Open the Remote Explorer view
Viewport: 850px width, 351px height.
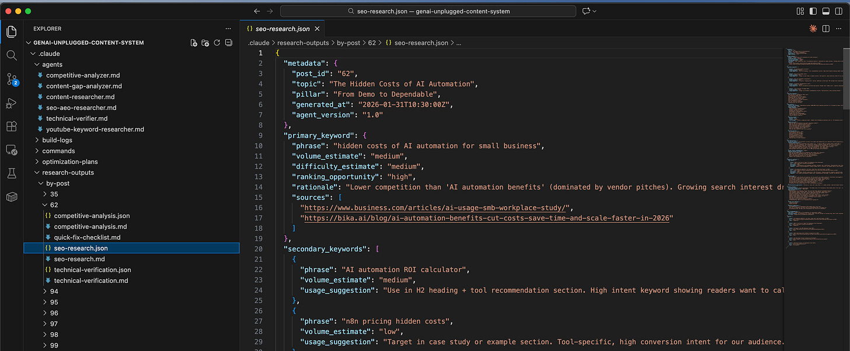[12, 150]
